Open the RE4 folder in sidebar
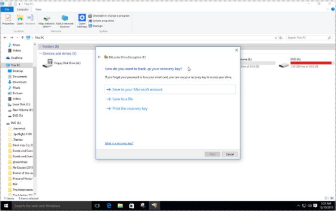The height and width of the screenshot is (211, 336). (13, 184)
